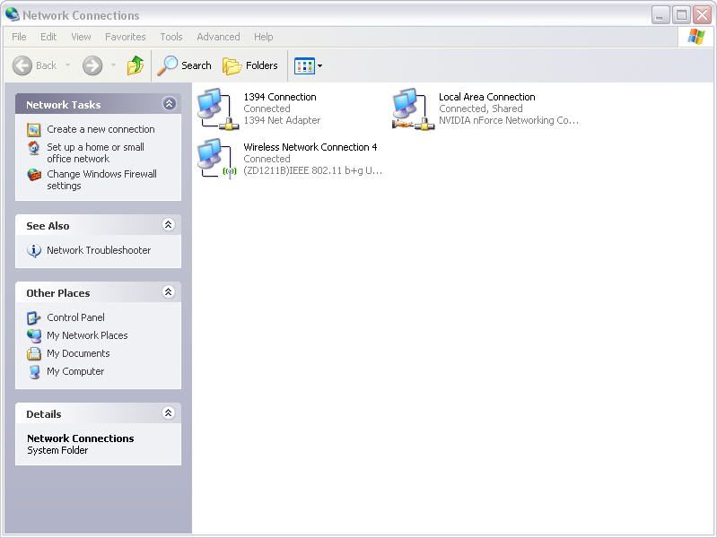The width and height of the screenshot is (717, 538).
Task: Click Wireless Network Connection 4 name text
Action: pyautogui.click(x=310, y=147)
